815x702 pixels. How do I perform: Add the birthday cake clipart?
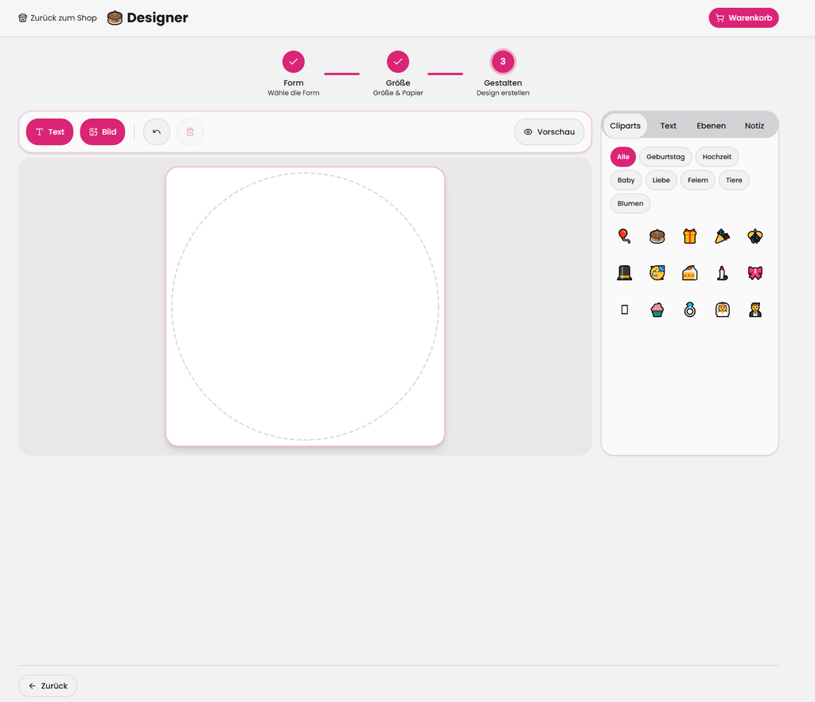(657, 236)
